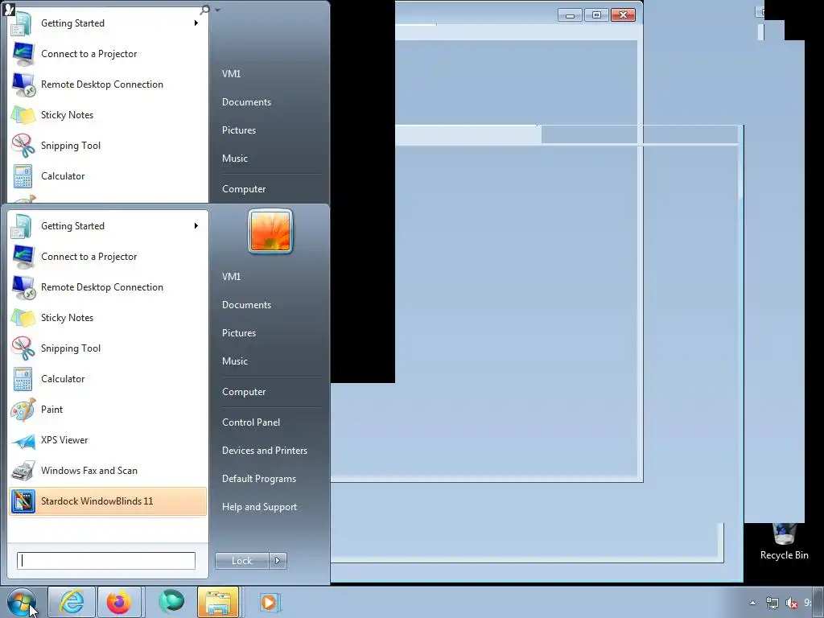Image resolution: width=824 pixels, height=618 pixels.
Task: Launch XPS Viewer
Action: click(107, 440)
